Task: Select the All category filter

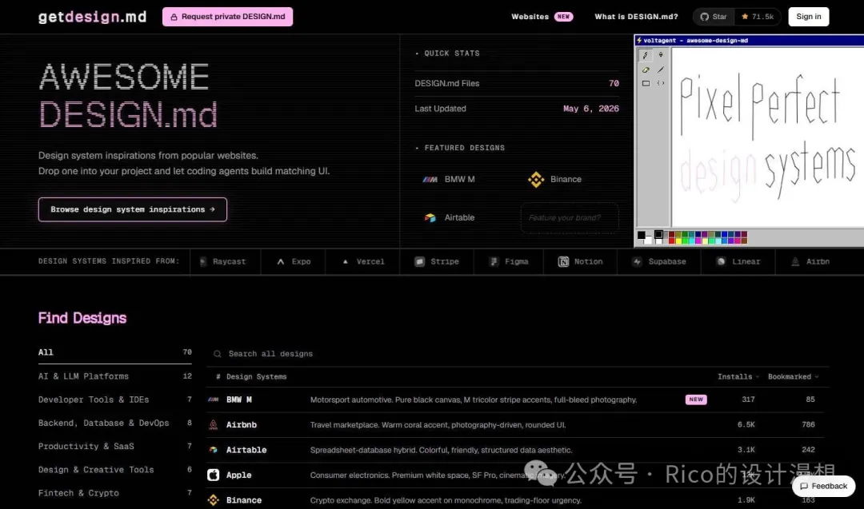Action: point(114,352)
